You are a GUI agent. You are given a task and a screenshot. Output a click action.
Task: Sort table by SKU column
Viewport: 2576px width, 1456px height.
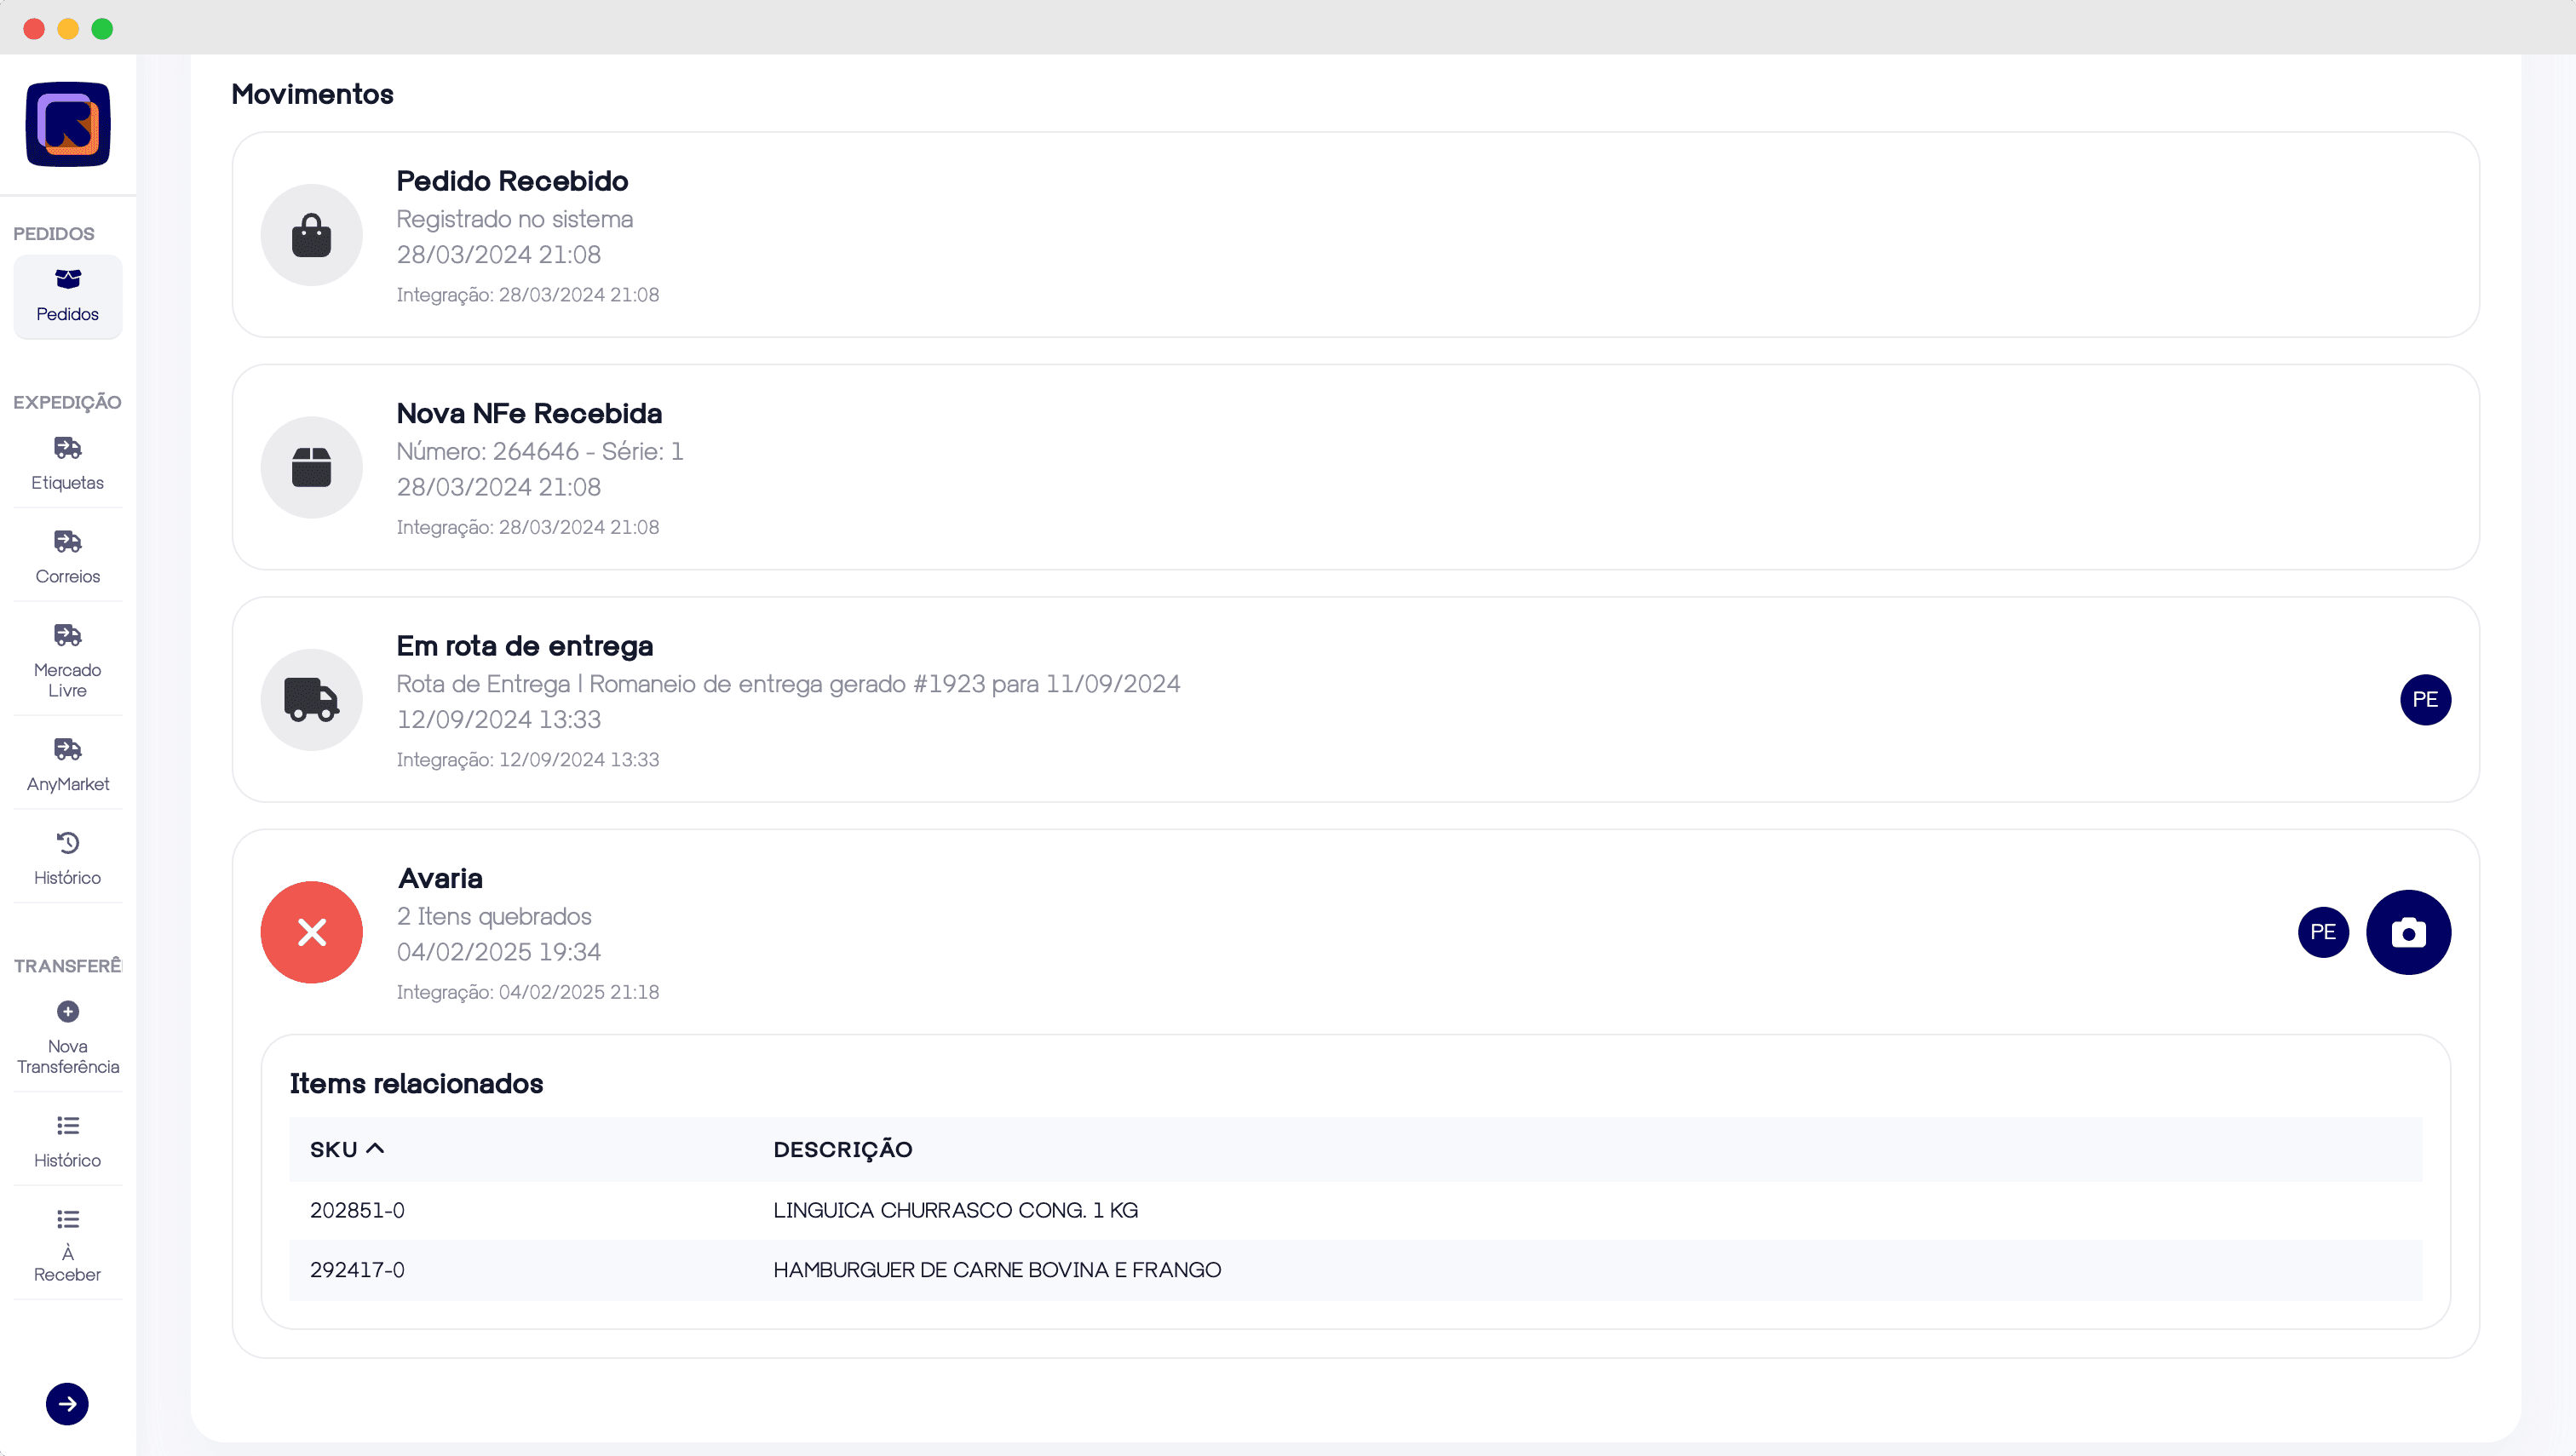tap(346, 1149)
